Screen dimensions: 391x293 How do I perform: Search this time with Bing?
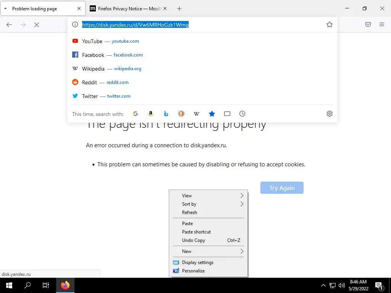166,114
